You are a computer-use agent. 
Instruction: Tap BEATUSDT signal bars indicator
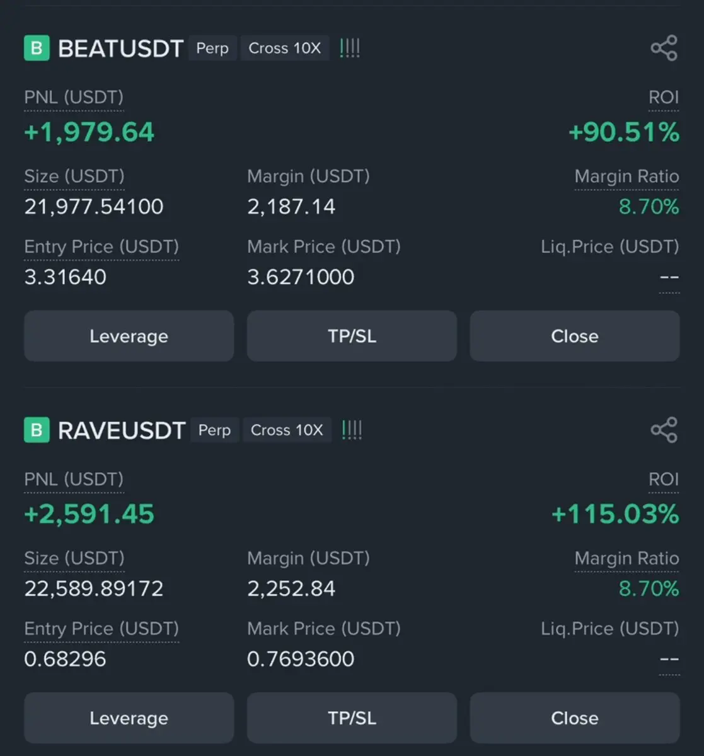(x=350, y=49)
